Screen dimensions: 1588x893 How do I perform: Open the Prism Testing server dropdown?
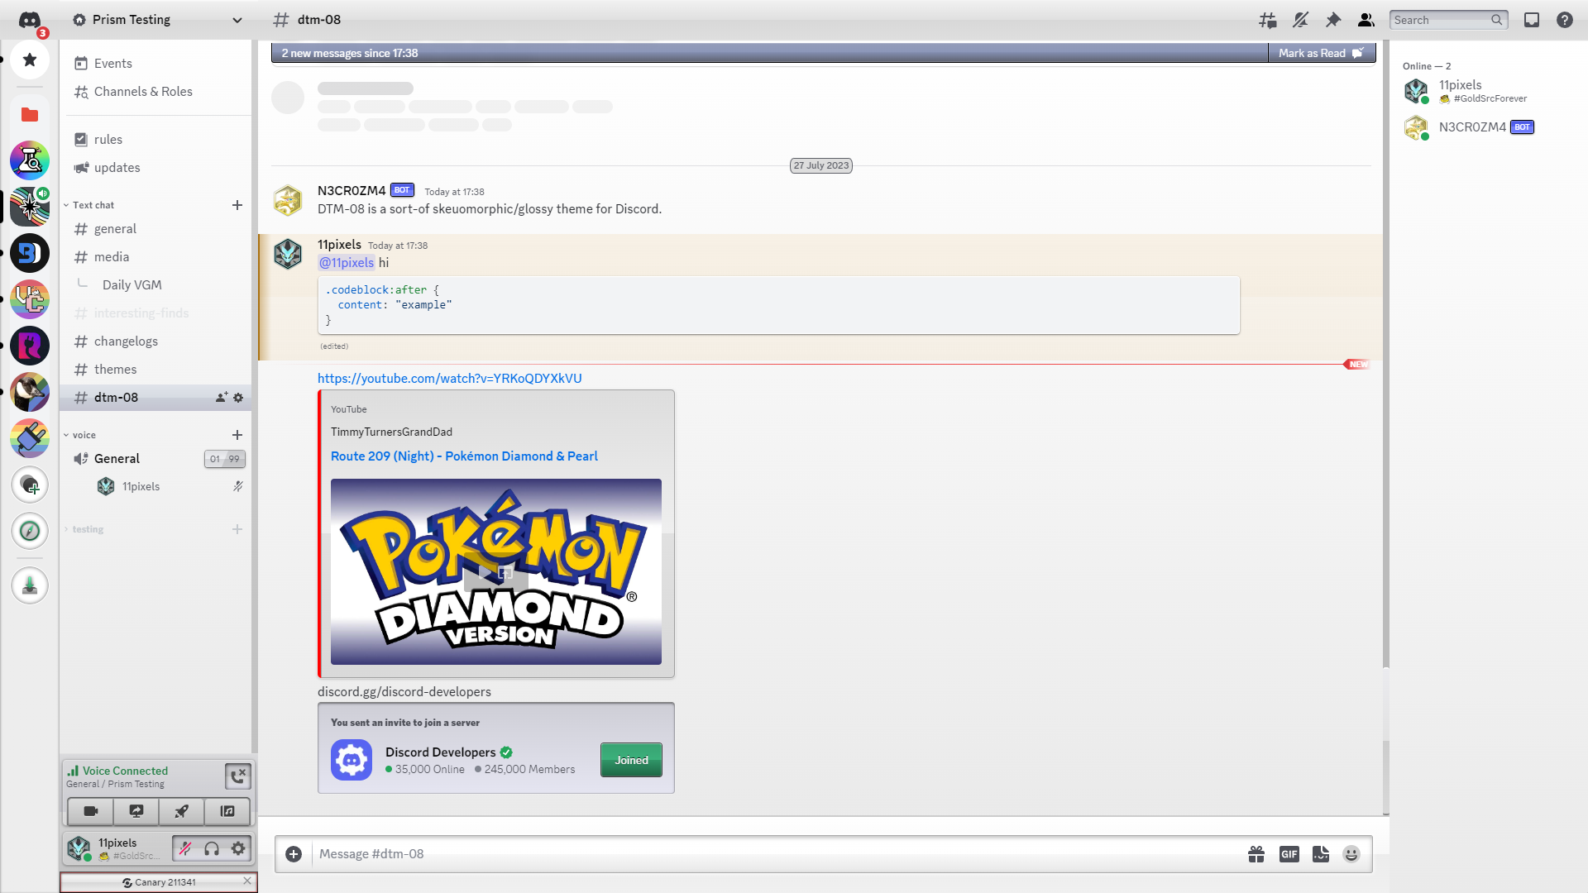(x=157, y=20)
